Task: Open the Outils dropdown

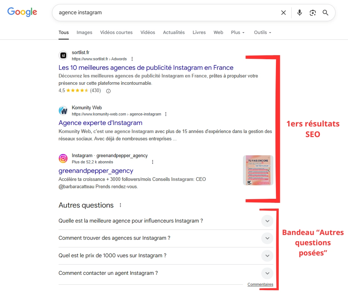Action: (x=262, y=33)
